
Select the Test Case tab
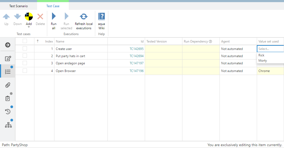(x=53, y=6)
